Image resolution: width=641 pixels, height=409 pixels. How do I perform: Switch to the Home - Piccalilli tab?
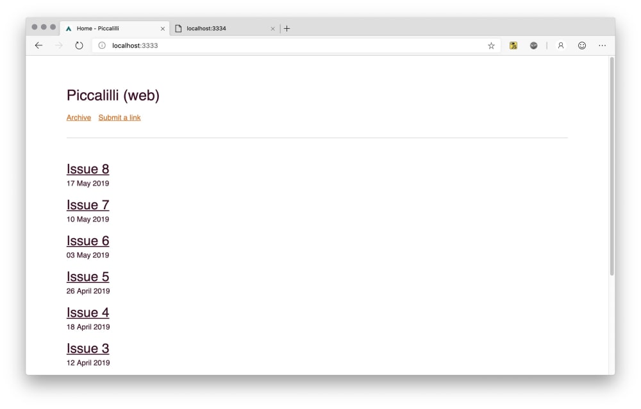(x=115, y=28)
